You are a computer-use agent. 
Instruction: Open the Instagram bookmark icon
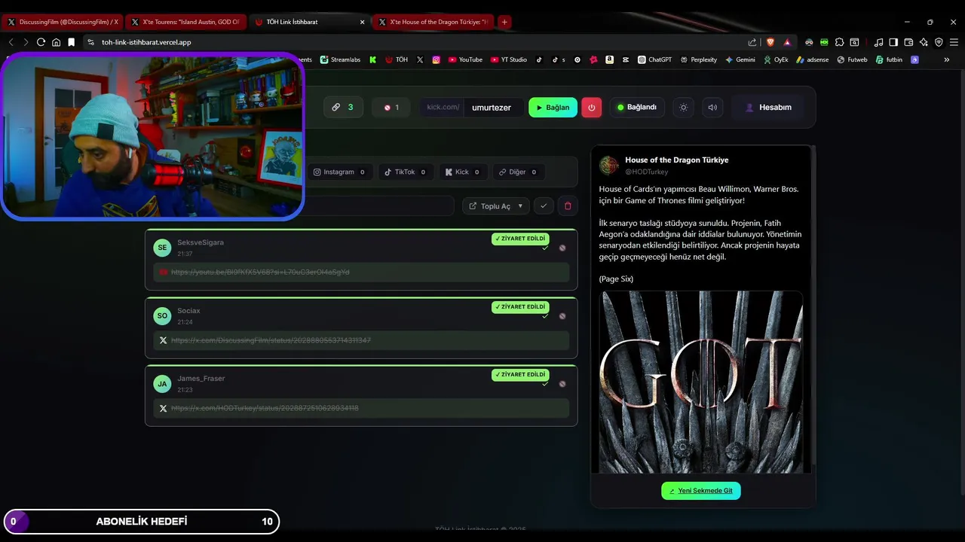pyautogui.click(x=436, y=59)
